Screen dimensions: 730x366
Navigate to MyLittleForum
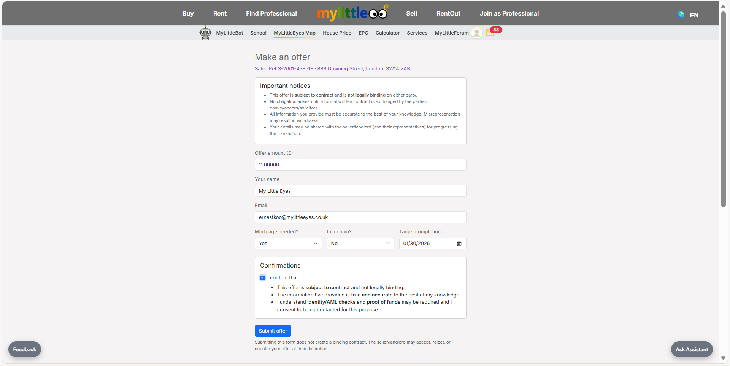point(451,33)
